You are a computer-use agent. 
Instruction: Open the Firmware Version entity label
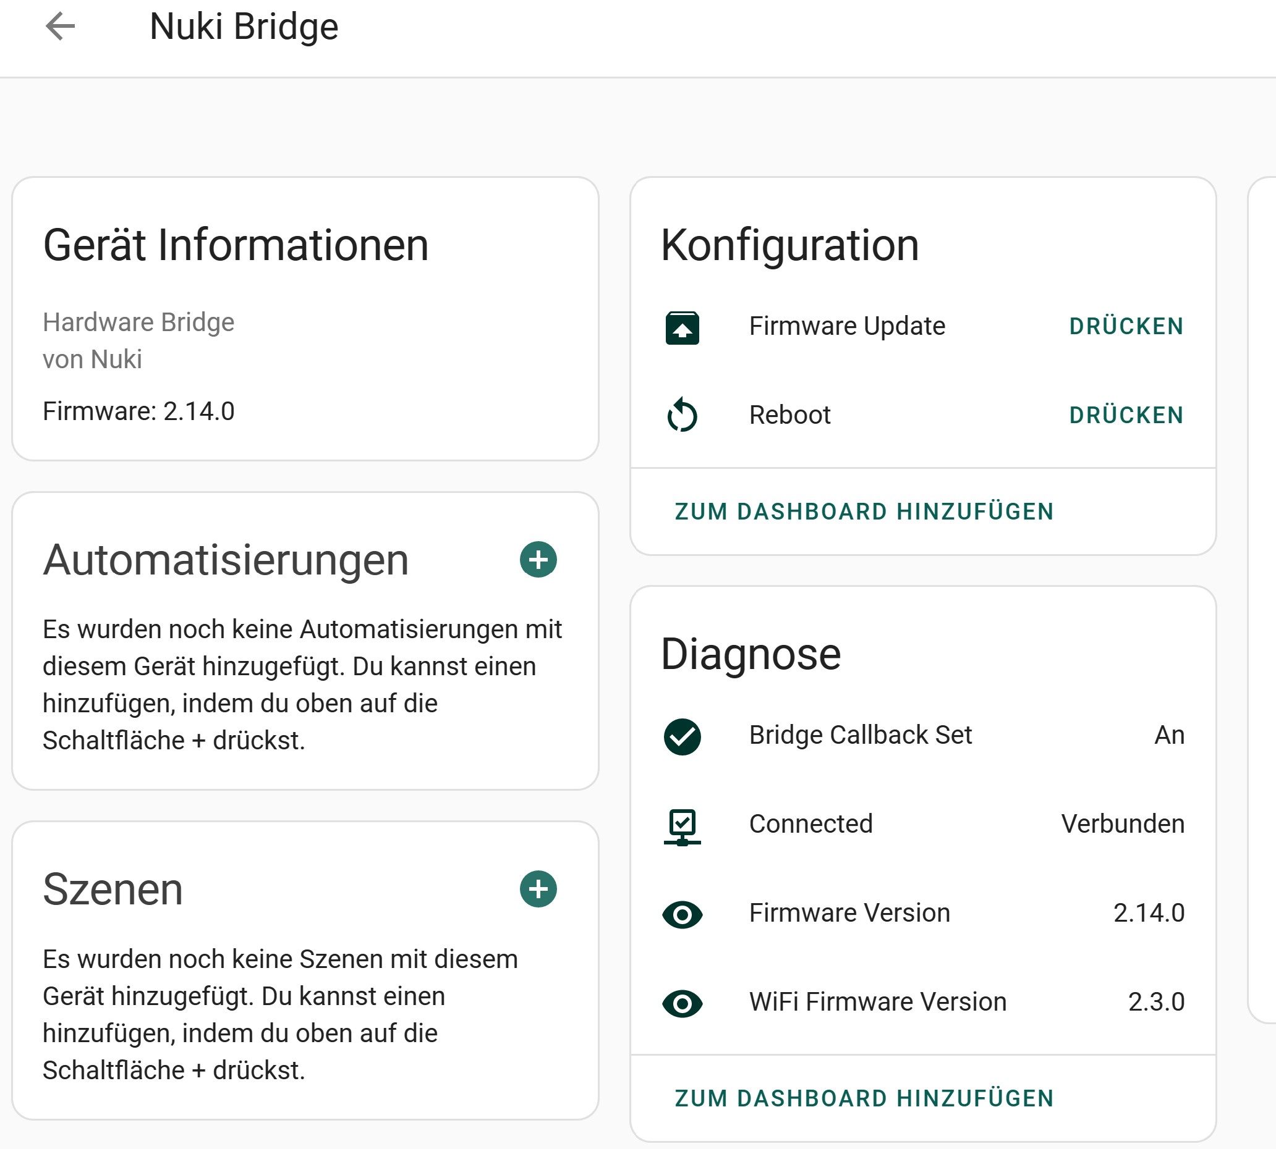849,913
